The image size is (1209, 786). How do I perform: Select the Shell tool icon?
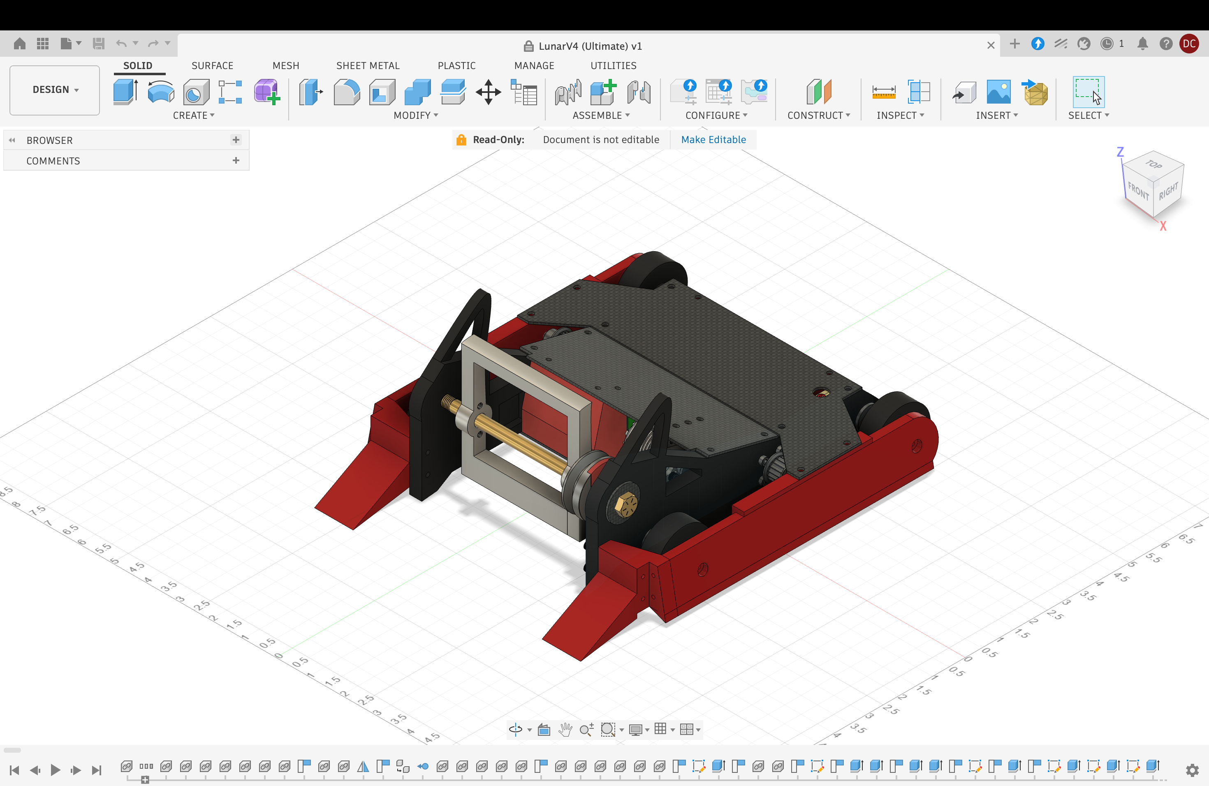[382, 92]
